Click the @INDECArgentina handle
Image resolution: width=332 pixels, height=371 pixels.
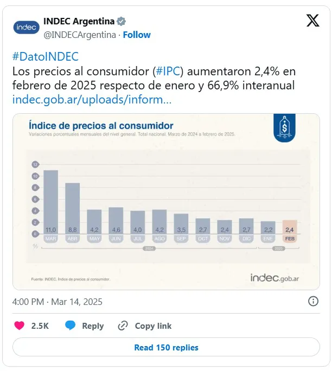click(80, 35)
